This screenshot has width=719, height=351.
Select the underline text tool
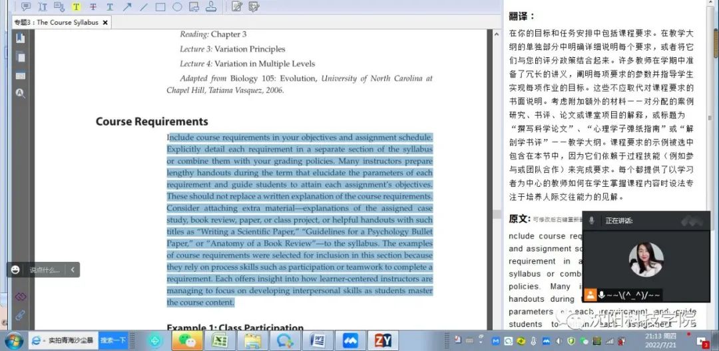tap(110, 7)
